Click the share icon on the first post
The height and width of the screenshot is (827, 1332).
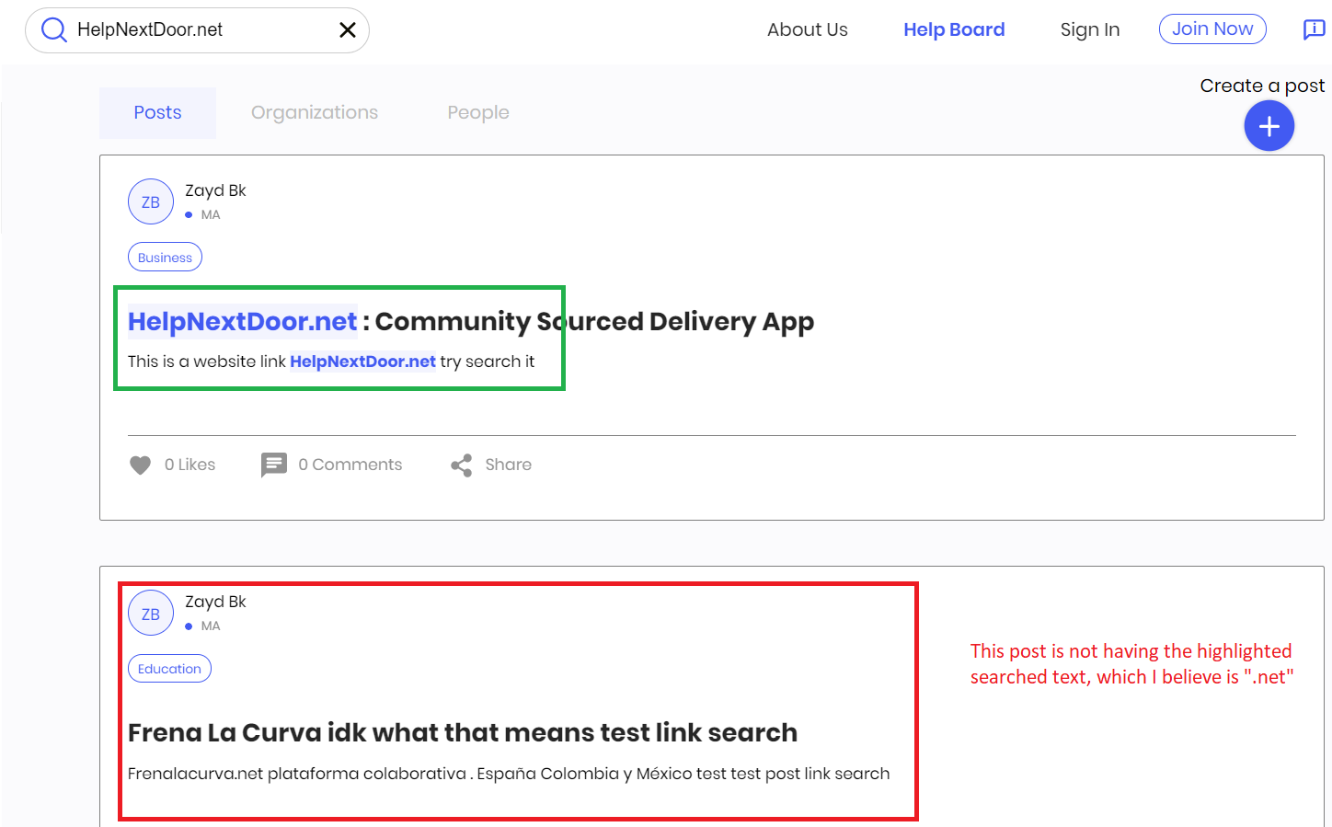click(x=462, y=465)
